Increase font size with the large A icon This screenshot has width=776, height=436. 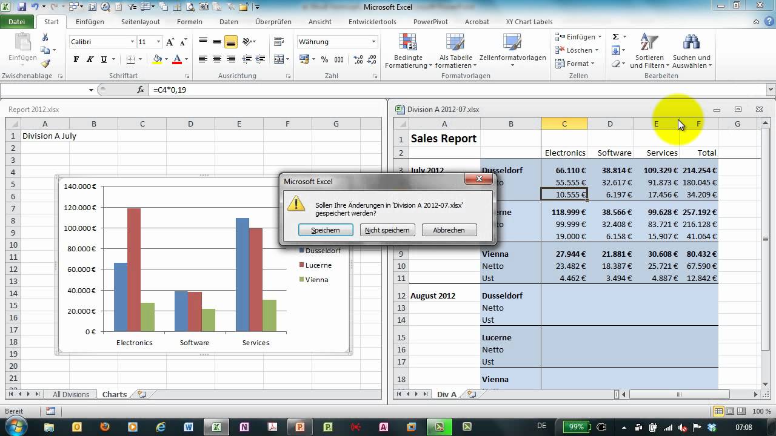[x=170, y=42]
